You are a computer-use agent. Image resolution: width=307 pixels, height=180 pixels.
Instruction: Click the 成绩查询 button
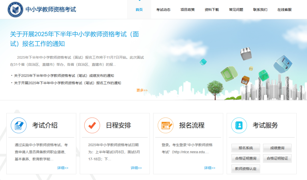pos(277,148)
